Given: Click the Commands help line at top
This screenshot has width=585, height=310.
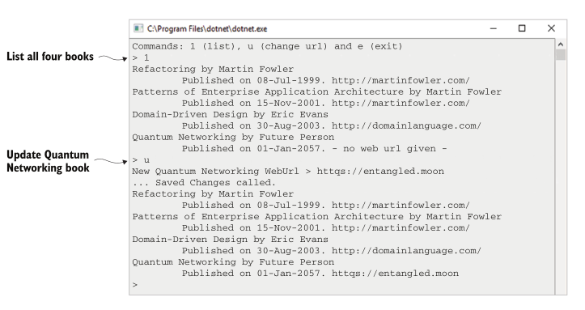Looking at the screenshot, I should [267, 46].
